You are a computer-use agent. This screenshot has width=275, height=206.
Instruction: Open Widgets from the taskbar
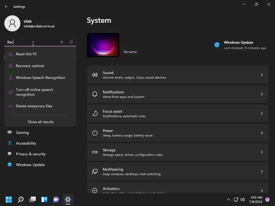click(44, 200)
